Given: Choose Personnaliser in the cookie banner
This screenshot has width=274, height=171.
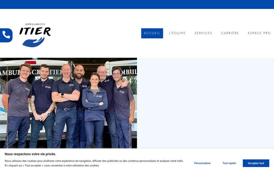Looking at the screenshot, I should click(x=202, y=163).
